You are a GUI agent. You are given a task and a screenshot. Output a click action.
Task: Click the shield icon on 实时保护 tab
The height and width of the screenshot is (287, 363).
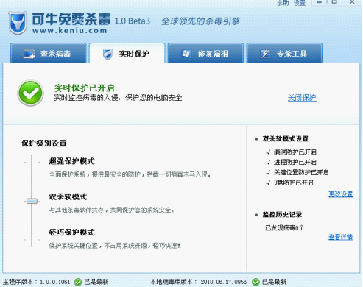click(x=108, y=54)
